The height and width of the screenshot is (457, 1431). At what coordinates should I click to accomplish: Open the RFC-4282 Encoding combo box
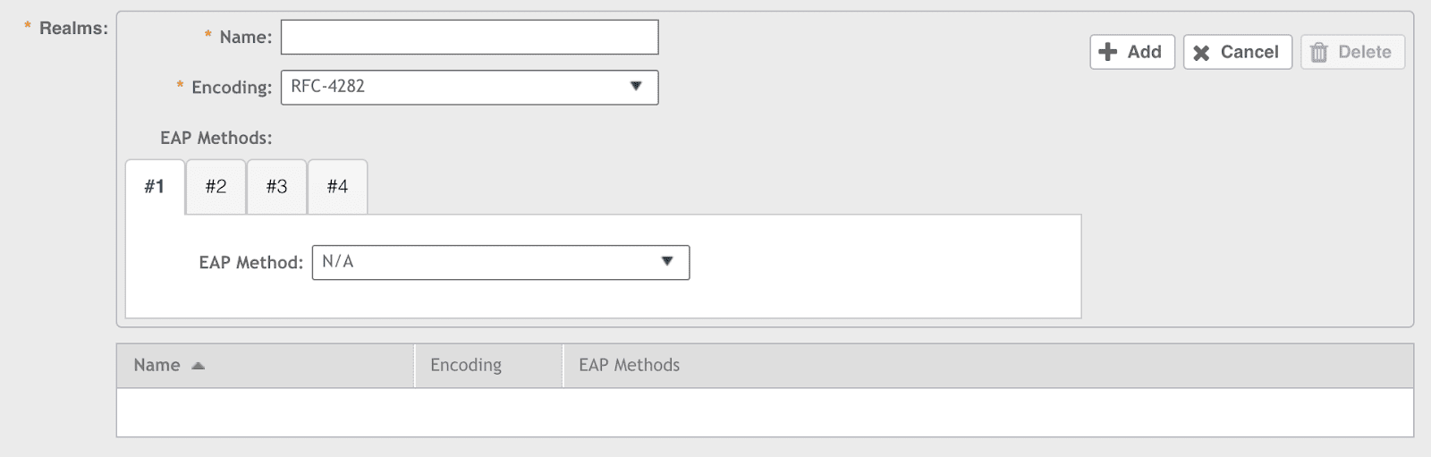tap(470, 88)
